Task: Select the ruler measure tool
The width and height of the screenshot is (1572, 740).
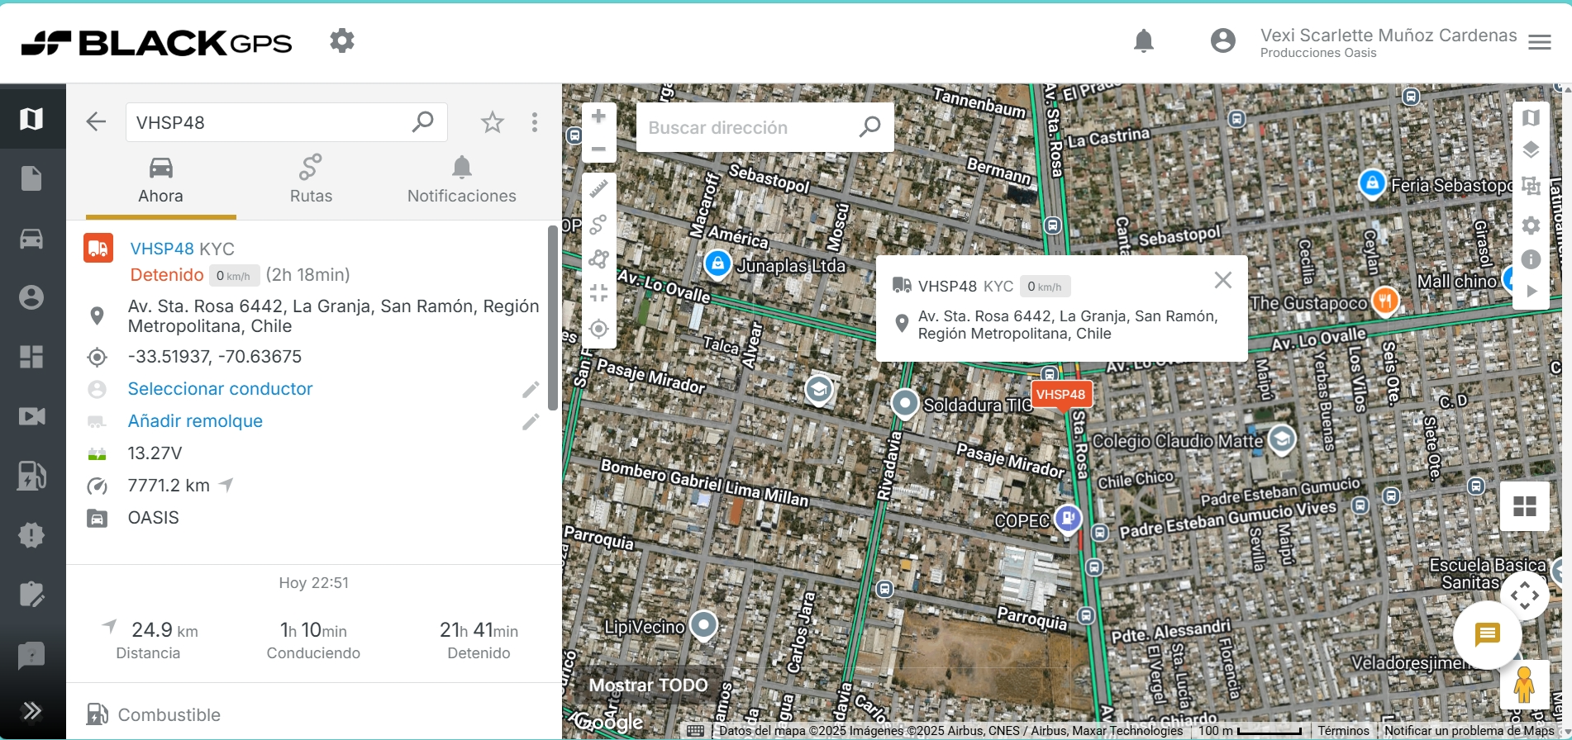Action: 599,190
